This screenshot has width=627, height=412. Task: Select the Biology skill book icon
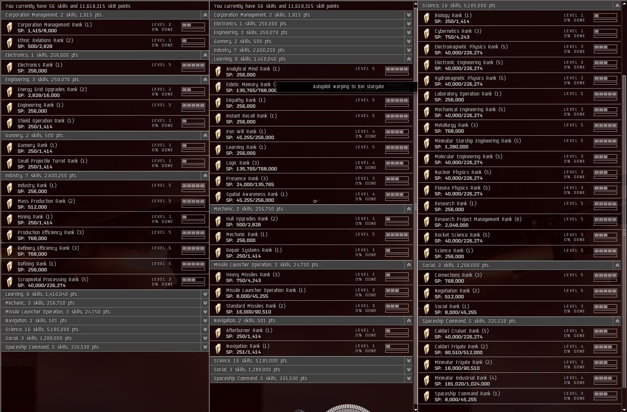[x=426, y=18]
